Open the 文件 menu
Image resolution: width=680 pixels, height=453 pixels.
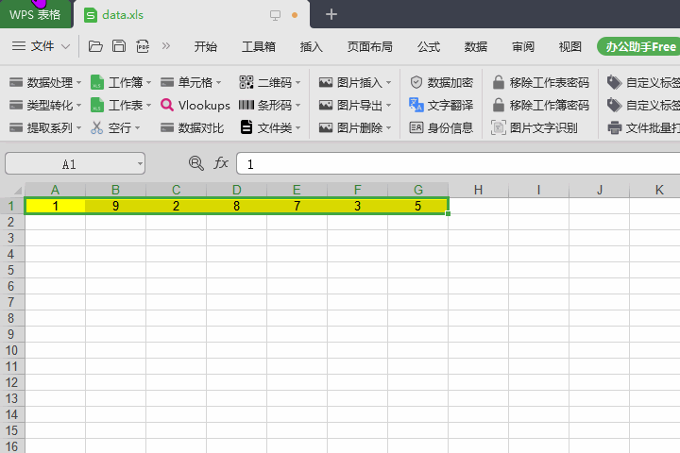click(41, 46)
